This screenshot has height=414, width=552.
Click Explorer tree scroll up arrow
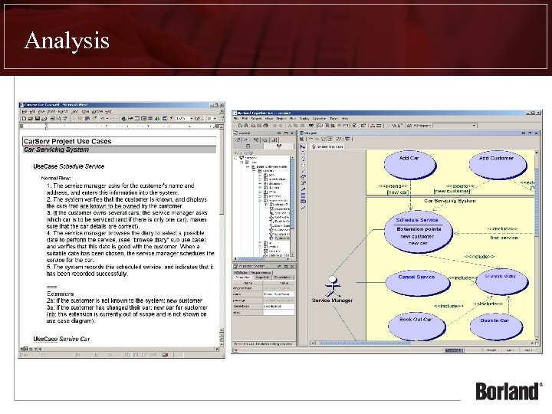[292, 157]
